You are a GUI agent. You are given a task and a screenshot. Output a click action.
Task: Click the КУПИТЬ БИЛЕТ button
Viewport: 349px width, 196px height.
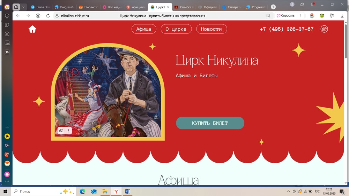tap(210, 123)
